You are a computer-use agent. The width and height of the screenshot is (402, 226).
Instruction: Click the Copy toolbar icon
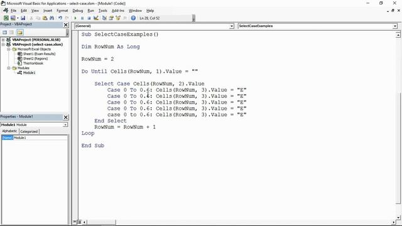[x=38, y=18]
